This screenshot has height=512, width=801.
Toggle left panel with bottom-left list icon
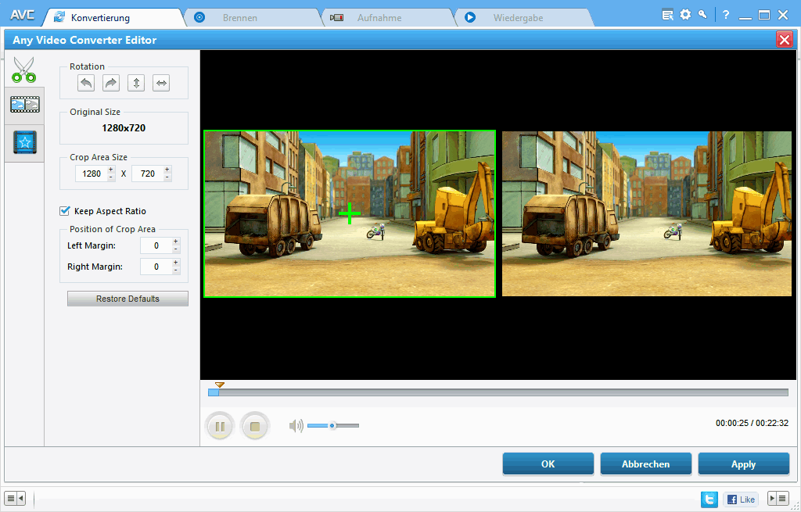[x=15, y=498]
